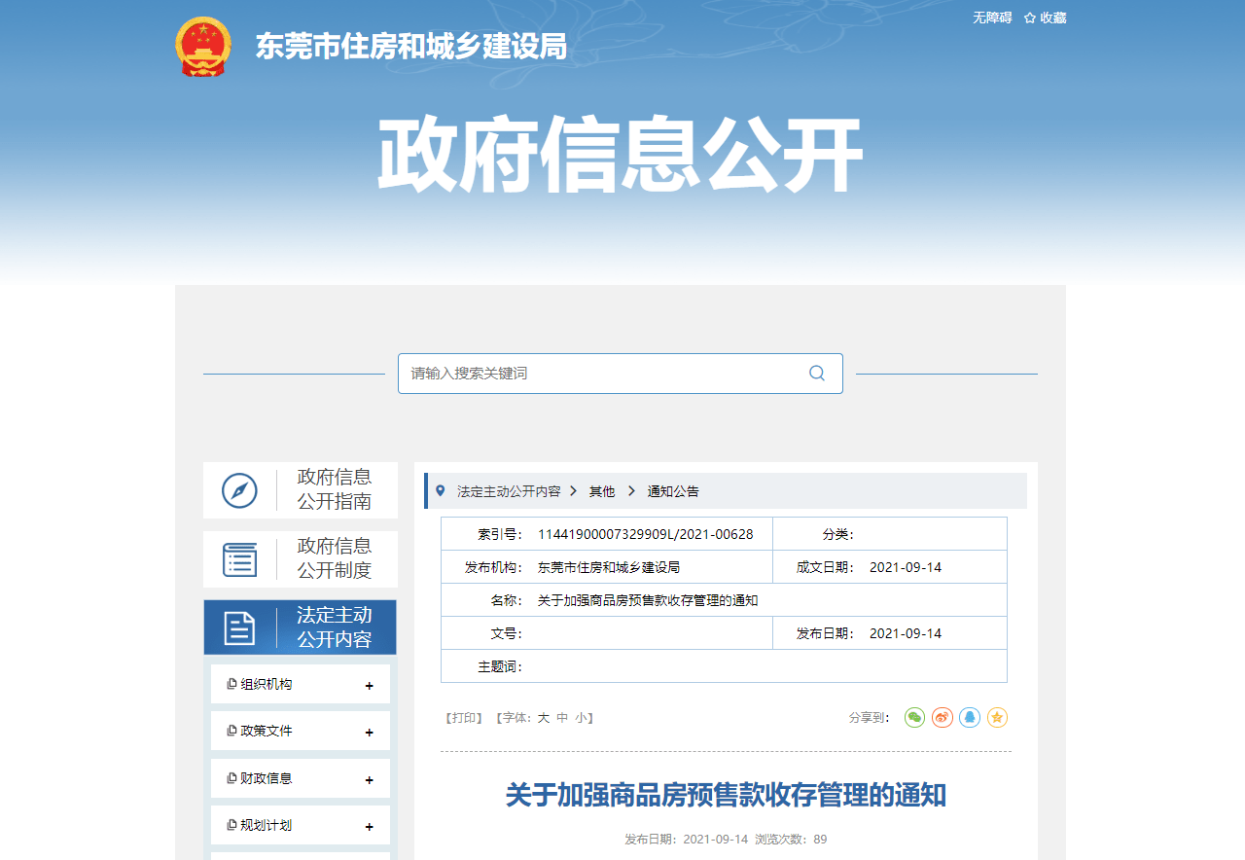Share to Qzone star icon

coord(997,718)
